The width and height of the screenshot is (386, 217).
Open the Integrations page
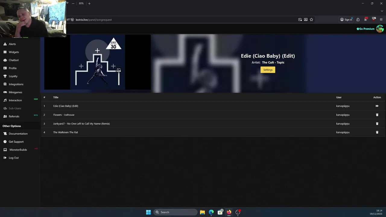click(x=16, y=84)
